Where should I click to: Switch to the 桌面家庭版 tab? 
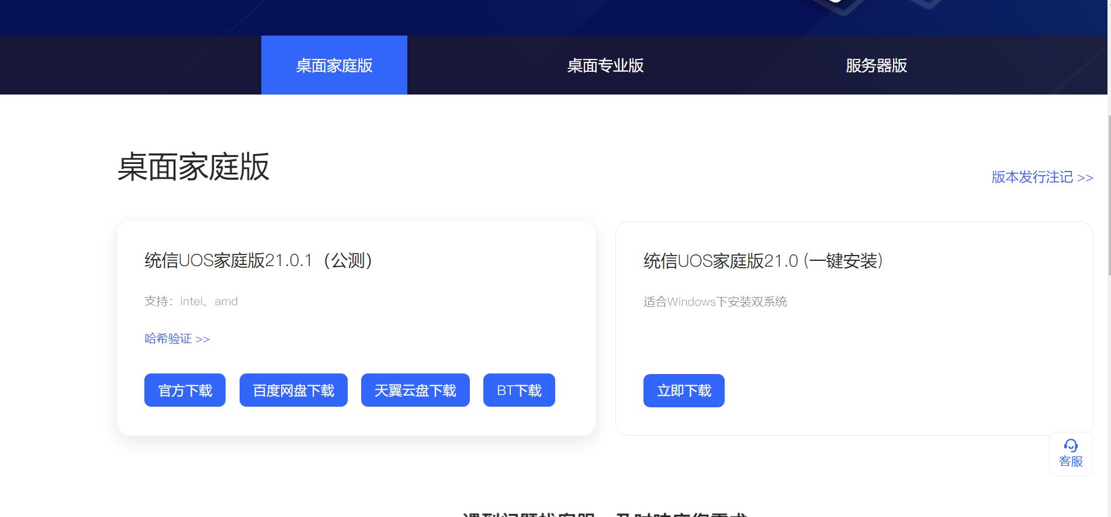point(334,65)
